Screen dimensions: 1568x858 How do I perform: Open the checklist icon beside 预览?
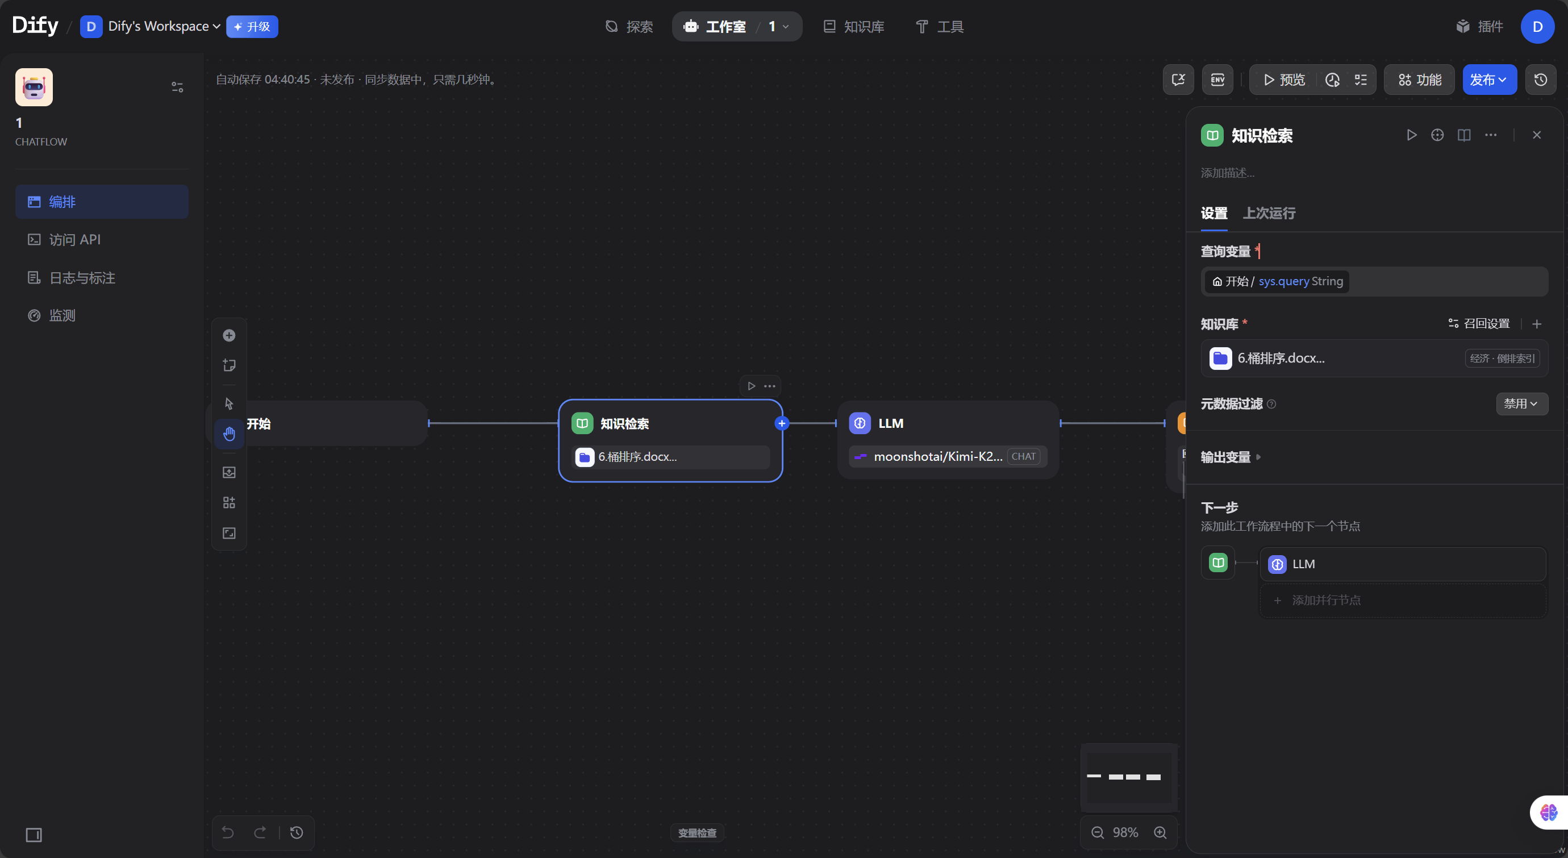[1361, 80]
